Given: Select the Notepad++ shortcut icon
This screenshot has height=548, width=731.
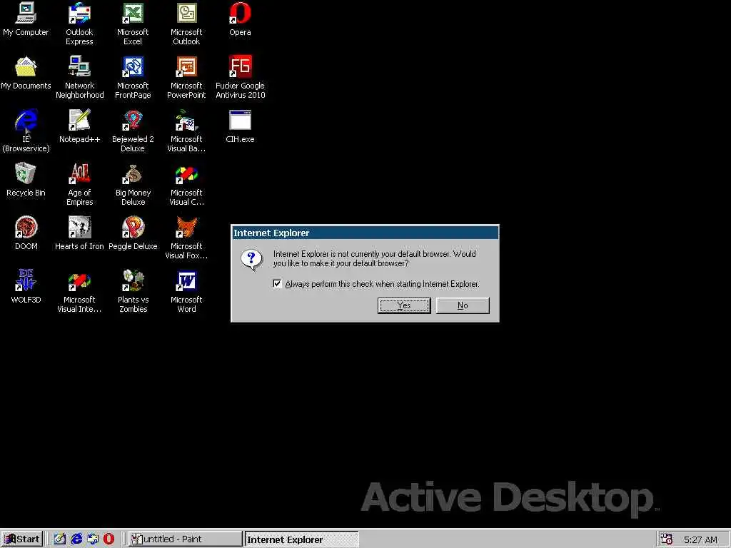Looking at the screenshot, I should click(x=79, y=120).
